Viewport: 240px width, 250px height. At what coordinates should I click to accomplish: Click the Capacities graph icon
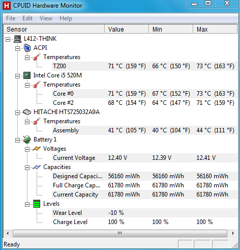(37, 167)
